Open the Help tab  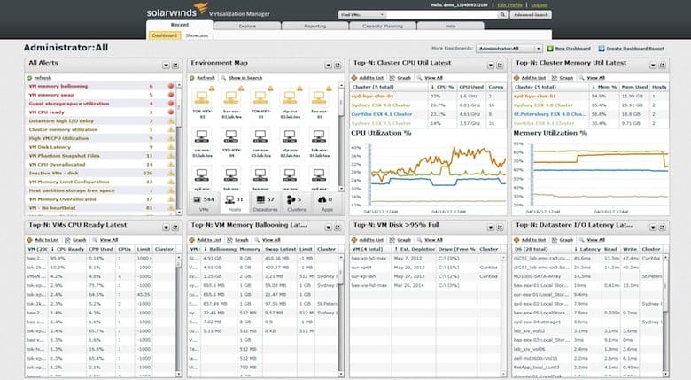click(450, 26)
